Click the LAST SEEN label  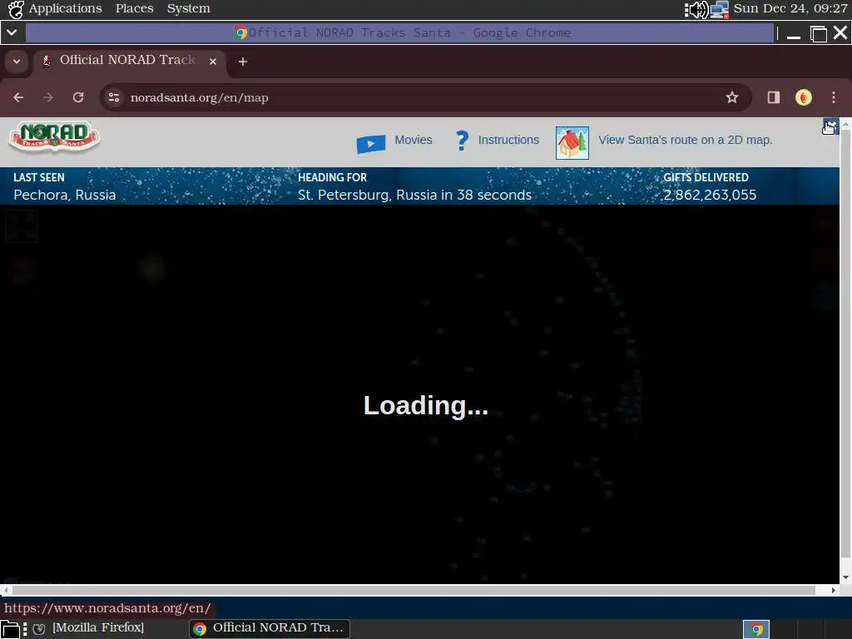point(38,178)
